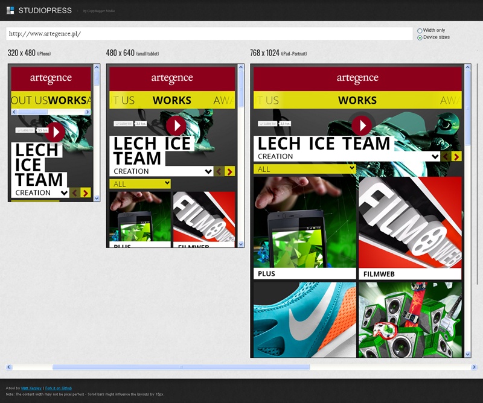Click scroll up arrow in iPhone frame

point(97,69)
